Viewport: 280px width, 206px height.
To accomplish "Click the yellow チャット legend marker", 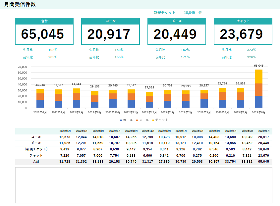I will (x=153, y=120).
